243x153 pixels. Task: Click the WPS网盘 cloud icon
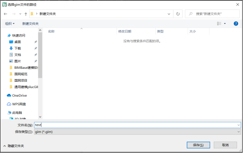coord(9,104)
